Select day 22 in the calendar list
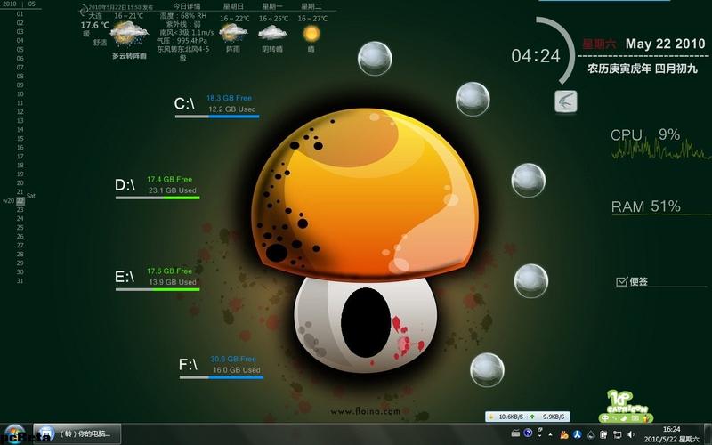This screenshot has width=712, height=445. tap(20, 201)
